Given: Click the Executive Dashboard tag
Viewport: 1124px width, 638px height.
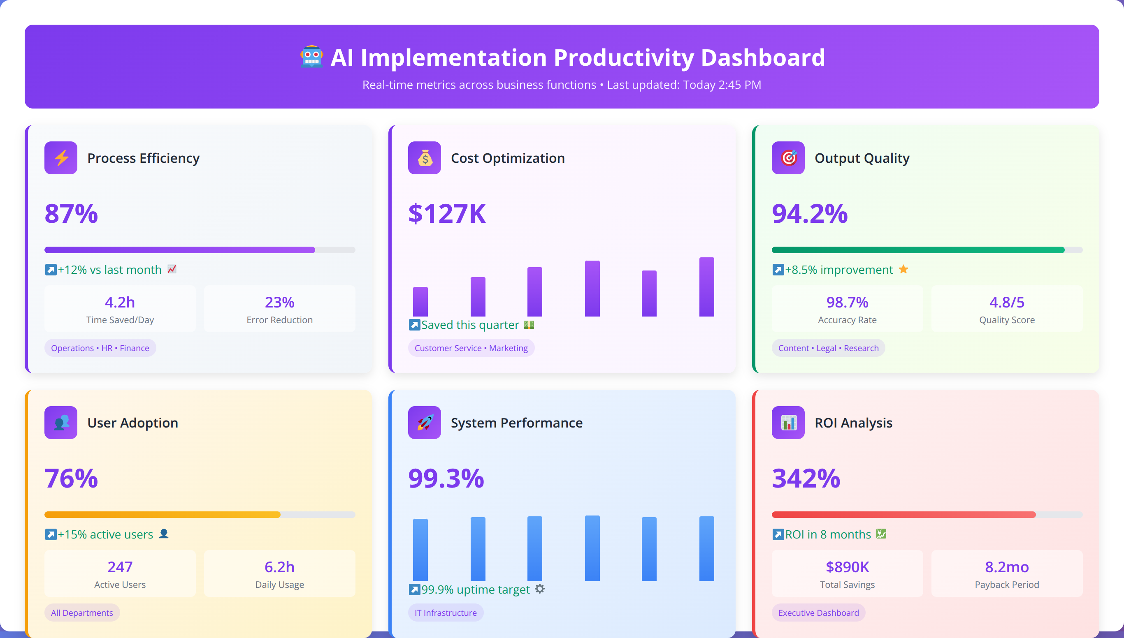Looking at the screenshot, I should [x=818, y=613].
